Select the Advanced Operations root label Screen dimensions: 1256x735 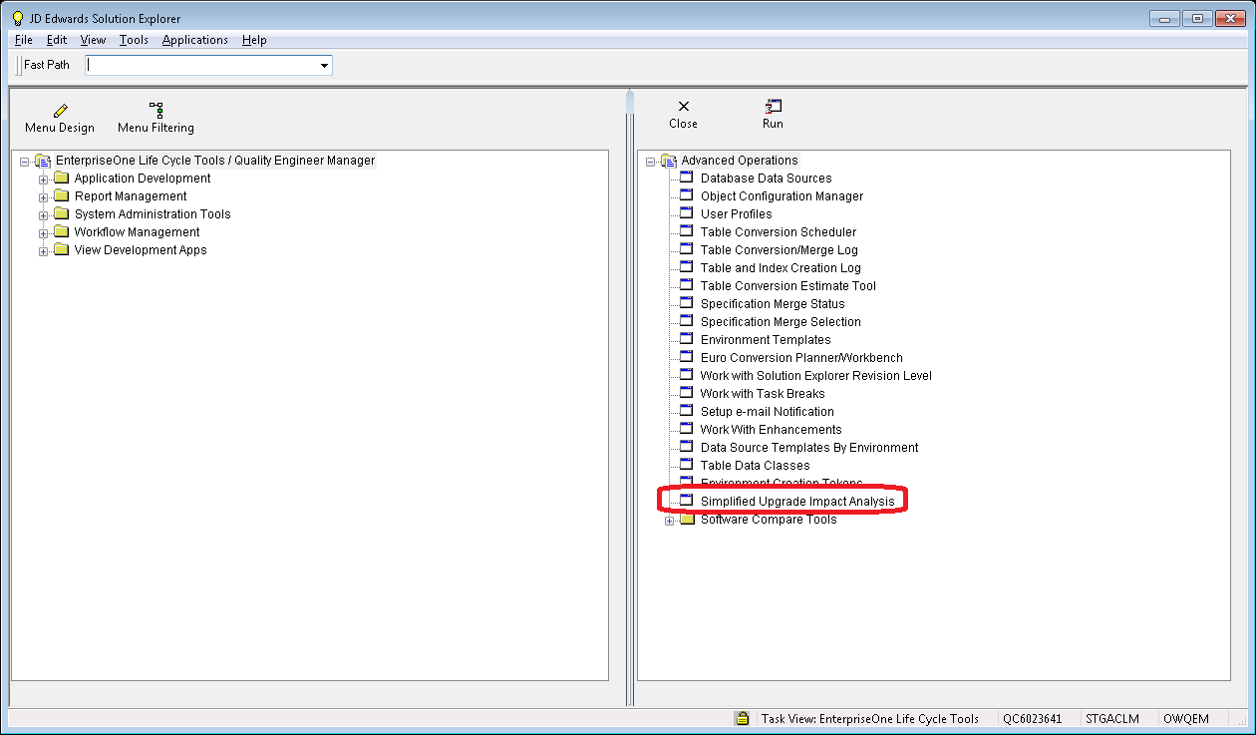click(740, 161)
